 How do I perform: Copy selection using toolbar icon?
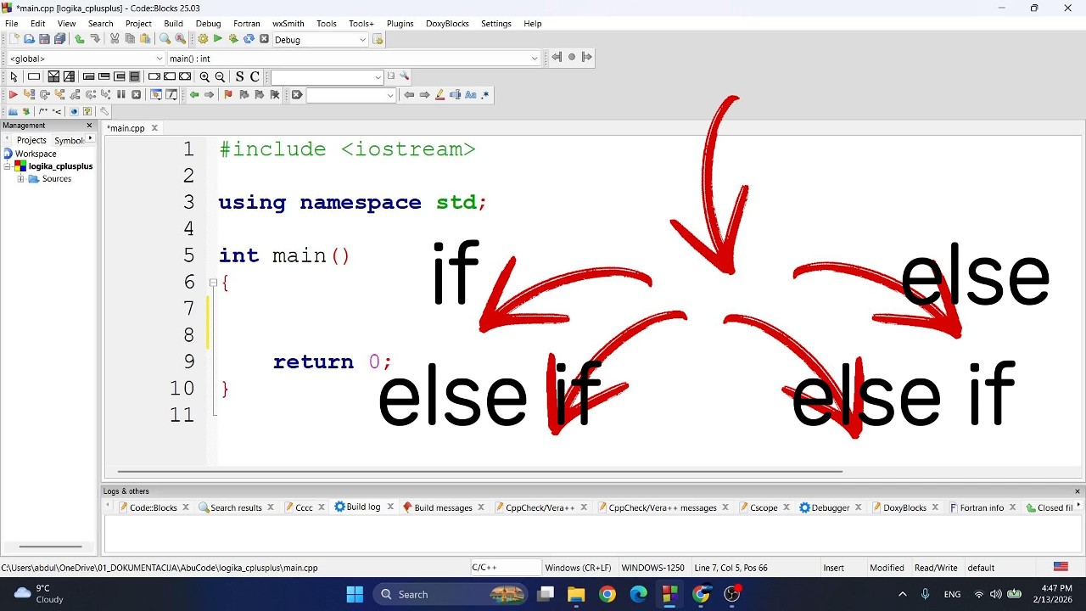click(130, 39)
